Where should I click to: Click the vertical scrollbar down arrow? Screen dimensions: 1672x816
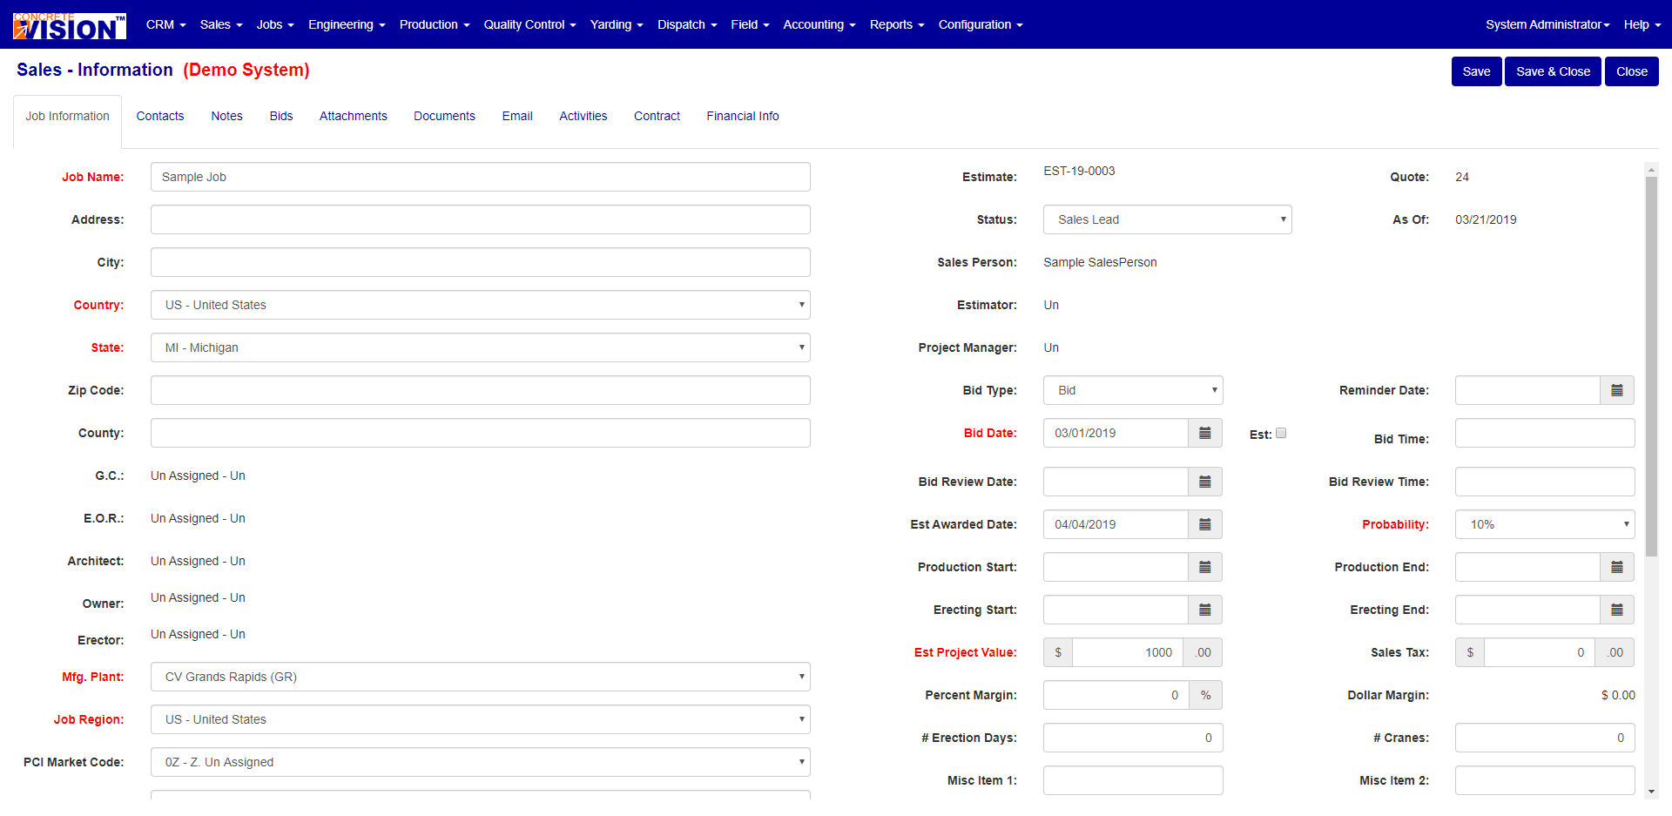[1651, 792]
